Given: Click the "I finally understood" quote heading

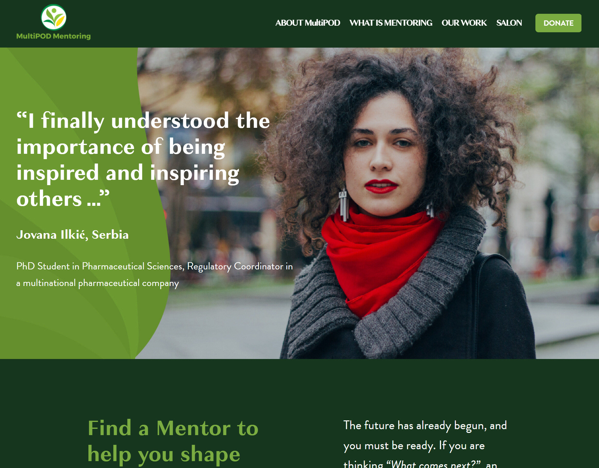Looking at the screenshot, I should (x=143, y=159).
